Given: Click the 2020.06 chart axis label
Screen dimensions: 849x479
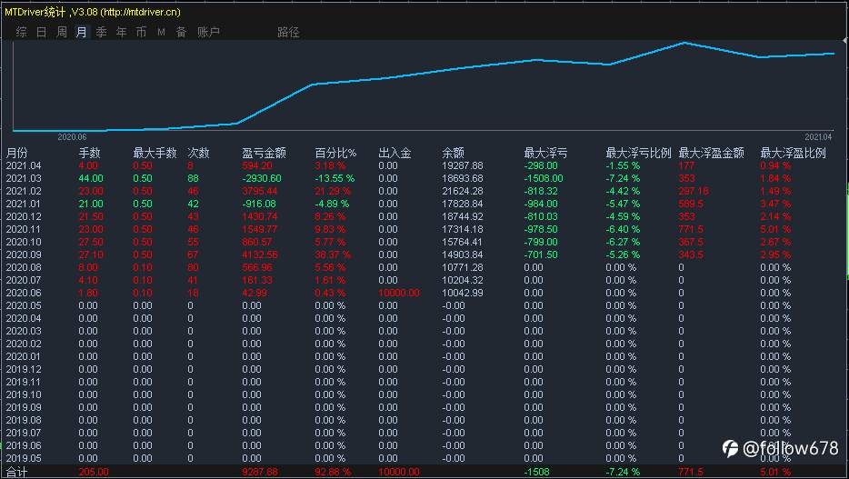Looking at the screenshot, I should [72, 137].
